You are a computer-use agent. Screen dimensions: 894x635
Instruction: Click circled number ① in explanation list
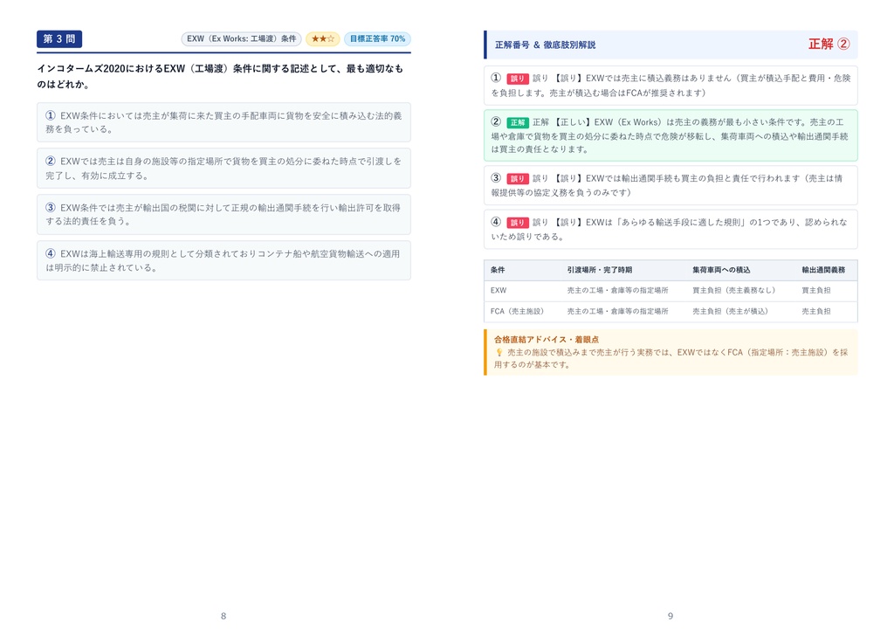[496, 78]
